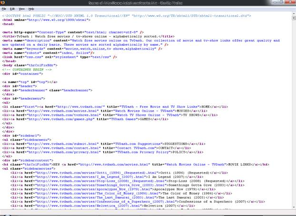Click the Firefox icon in title bar

2,2
